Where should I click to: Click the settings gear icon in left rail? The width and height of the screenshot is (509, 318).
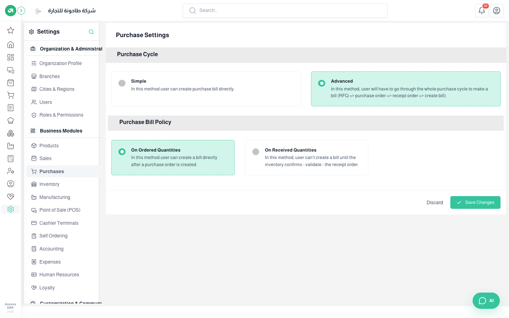tap(11, 209)
